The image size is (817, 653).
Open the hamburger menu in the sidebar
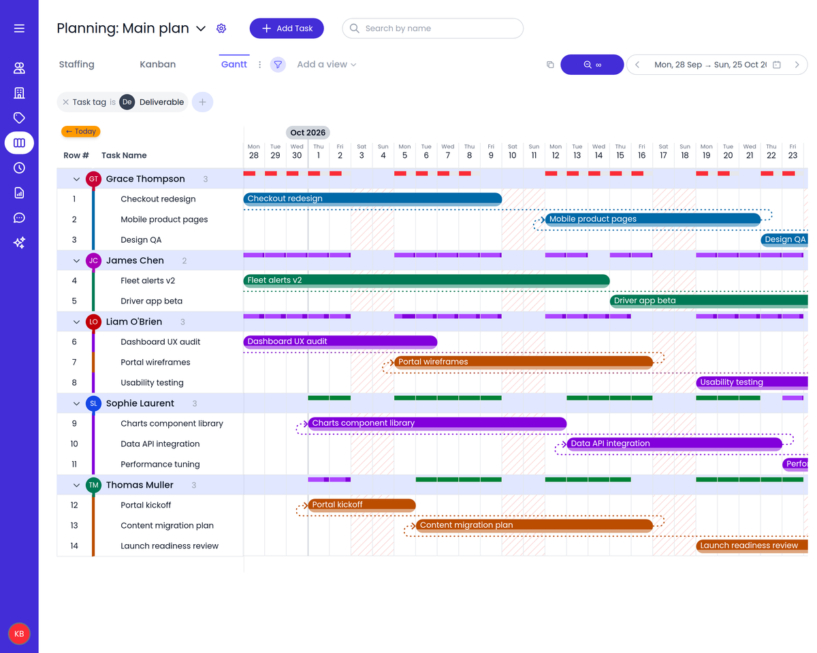(19, 28)
